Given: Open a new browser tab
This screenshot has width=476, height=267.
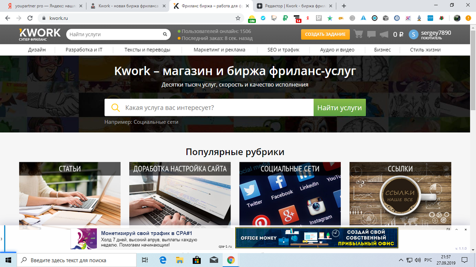Looking at the screenshot, I should click(x=344, y=6).
